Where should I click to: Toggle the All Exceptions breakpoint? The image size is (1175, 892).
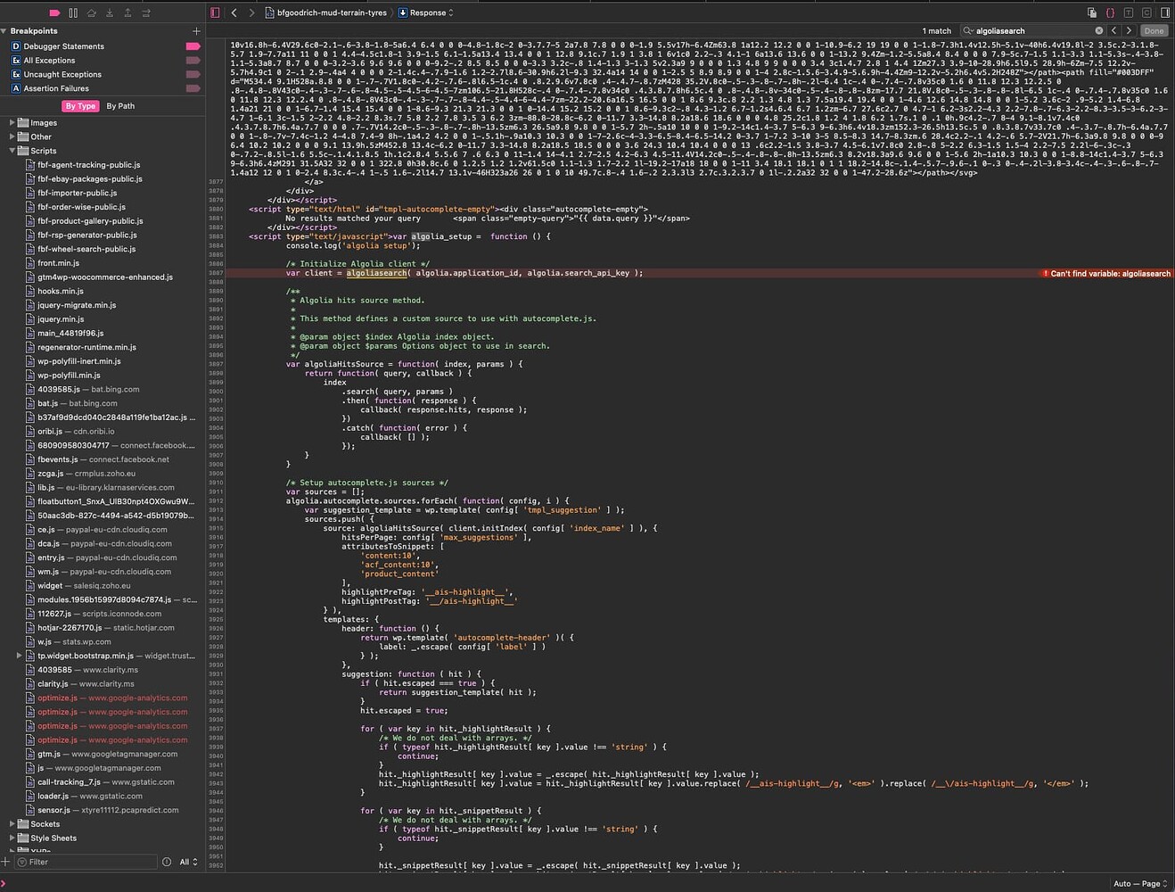tap(193, 61)
